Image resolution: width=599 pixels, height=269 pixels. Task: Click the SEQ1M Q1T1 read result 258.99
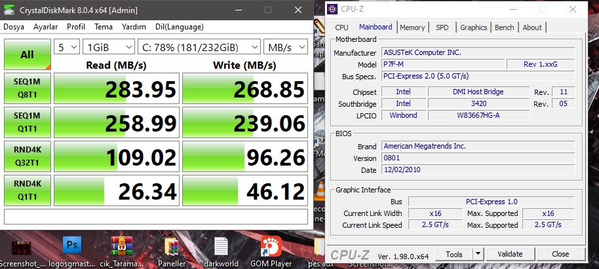coord(117,122)
